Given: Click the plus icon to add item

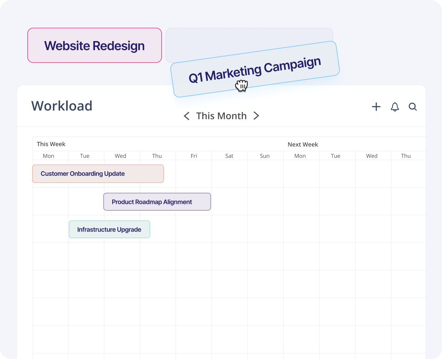Looking at the screenshot, I should click(376, 107).
